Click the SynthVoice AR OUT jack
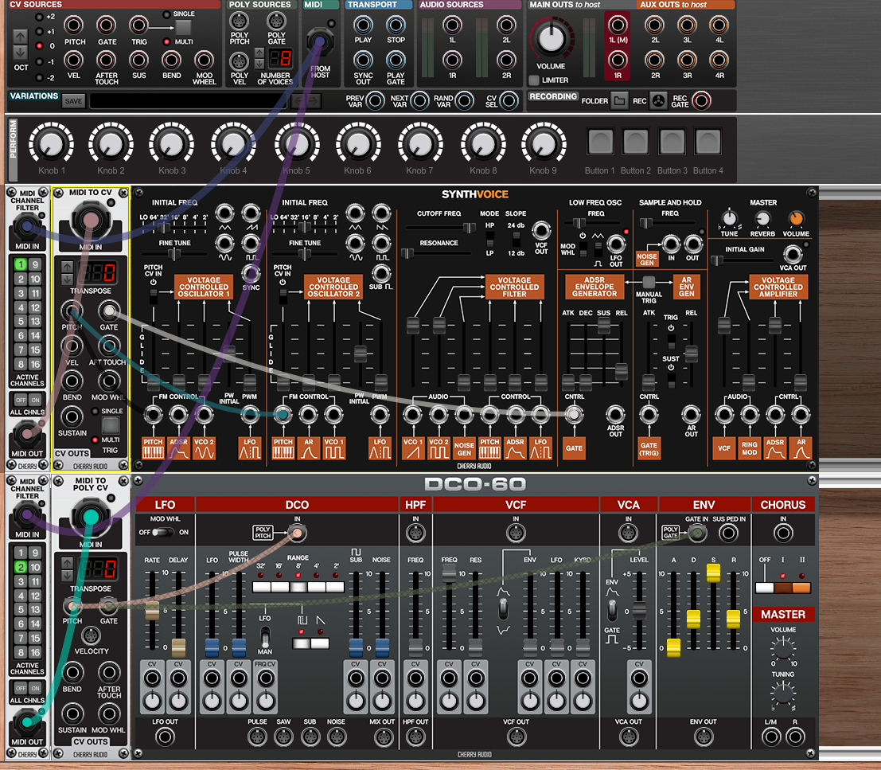 coord(691,415)
